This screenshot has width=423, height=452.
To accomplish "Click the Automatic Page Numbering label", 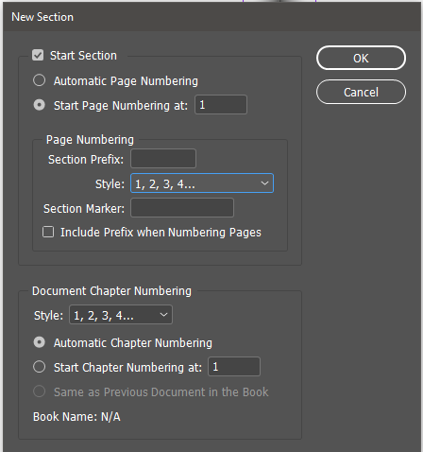I will (126, 81).
